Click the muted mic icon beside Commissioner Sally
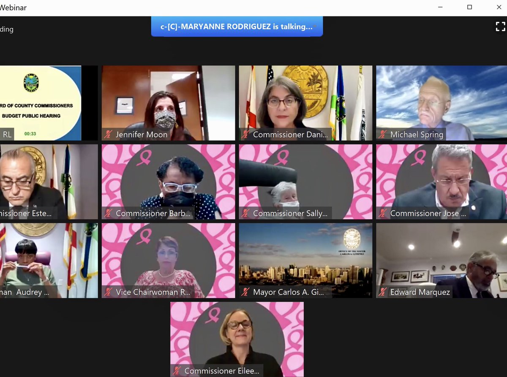Screen dimensions: 507x377 tap(245, 213)
